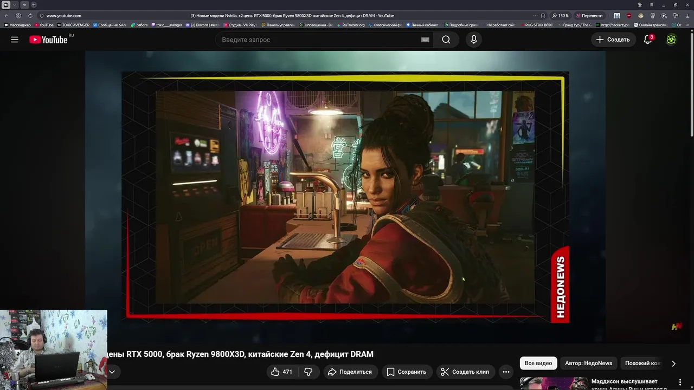The height and width of the screenshot is (390, 694).
Task: Click the video player area
Action: click(345, 196)
